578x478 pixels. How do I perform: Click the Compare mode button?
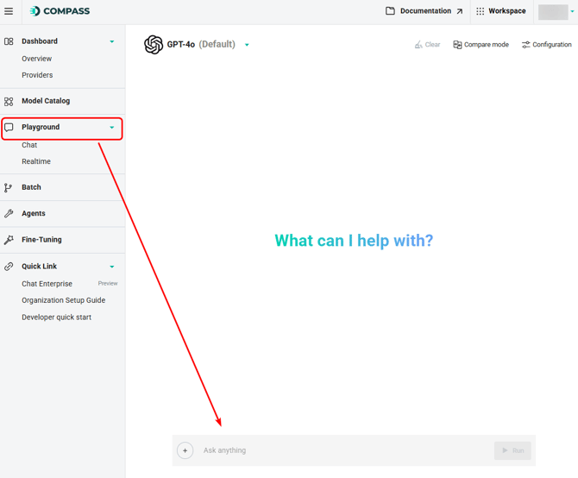coord(481,45)
